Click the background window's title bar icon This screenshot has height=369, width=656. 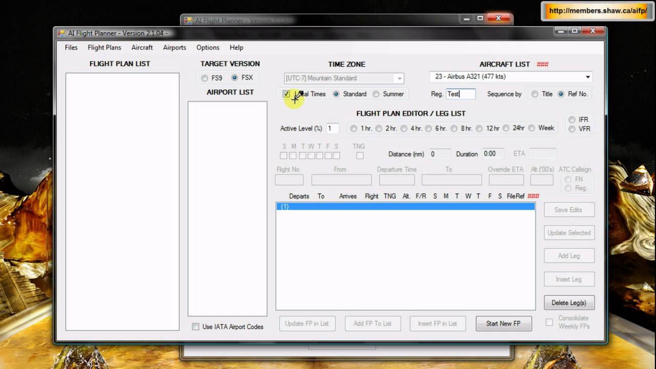point(188,20)
